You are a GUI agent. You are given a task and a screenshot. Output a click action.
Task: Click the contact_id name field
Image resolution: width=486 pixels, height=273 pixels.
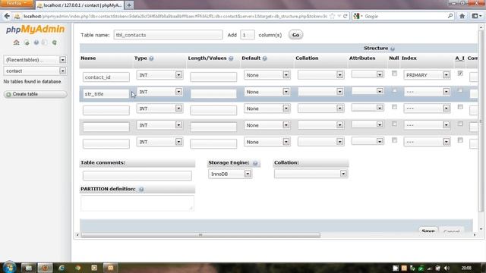tap(106, 77)
